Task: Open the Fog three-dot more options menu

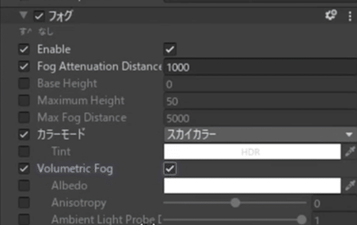Action: click(x=350, y=16)
